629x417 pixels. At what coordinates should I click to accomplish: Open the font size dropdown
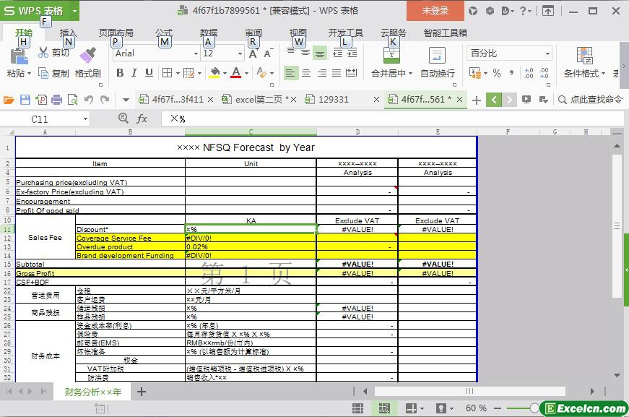point(240,53)
